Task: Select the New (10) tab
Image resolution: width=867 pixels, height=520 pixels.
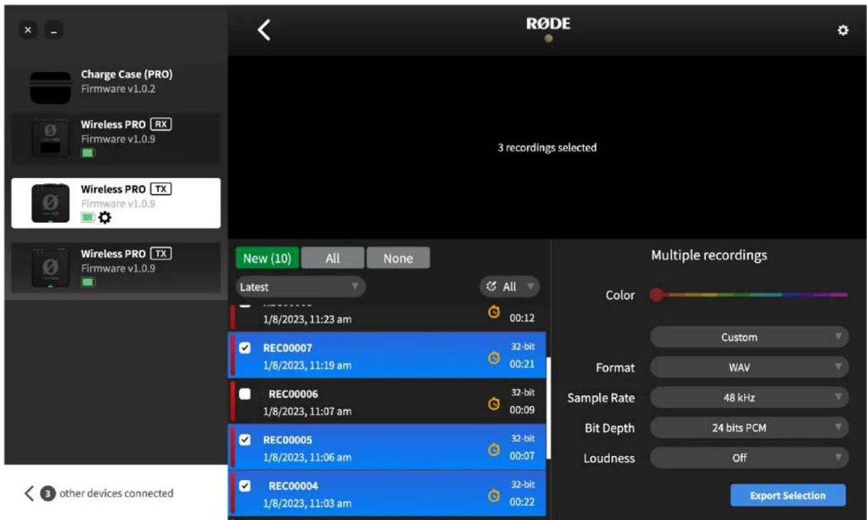Action: pos(267,258)
